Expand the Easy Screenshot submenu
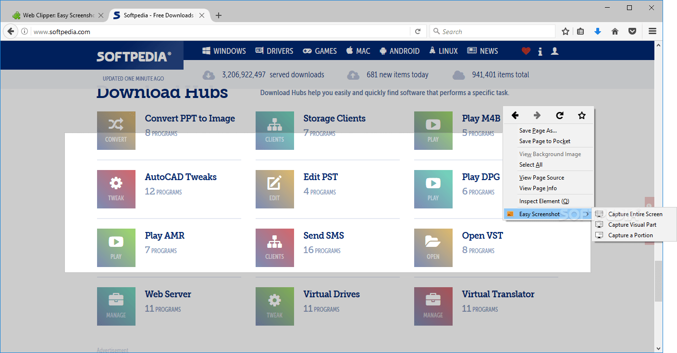The image size is (677, 353). [x=548, y=214]
